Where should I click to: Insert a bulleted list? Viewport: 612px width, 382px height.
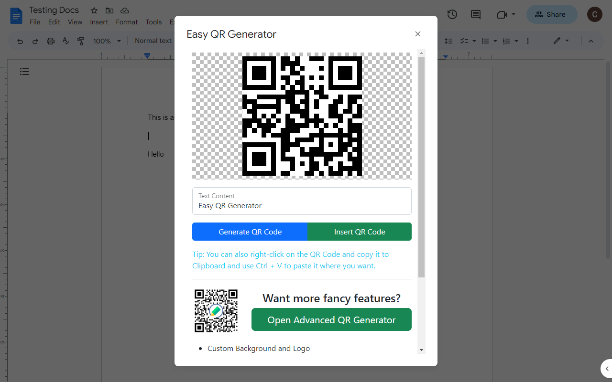click(485, 41)
